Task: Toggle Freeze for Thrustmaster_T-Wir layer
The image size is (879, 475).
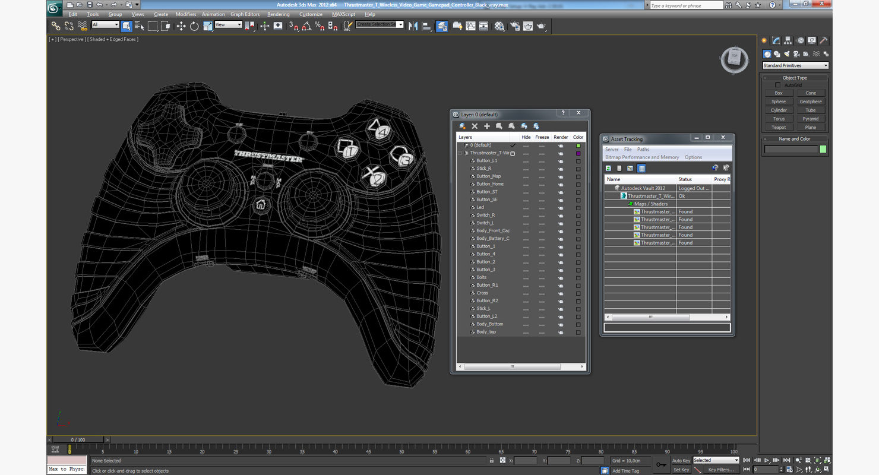Action: [x=542, y=153]
